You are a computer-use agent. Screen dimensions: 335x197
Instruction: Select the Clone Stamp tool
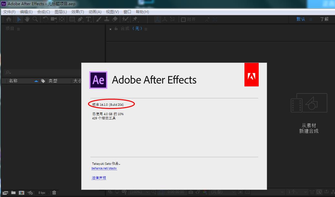pyautogui.click(x=107, y=19)
